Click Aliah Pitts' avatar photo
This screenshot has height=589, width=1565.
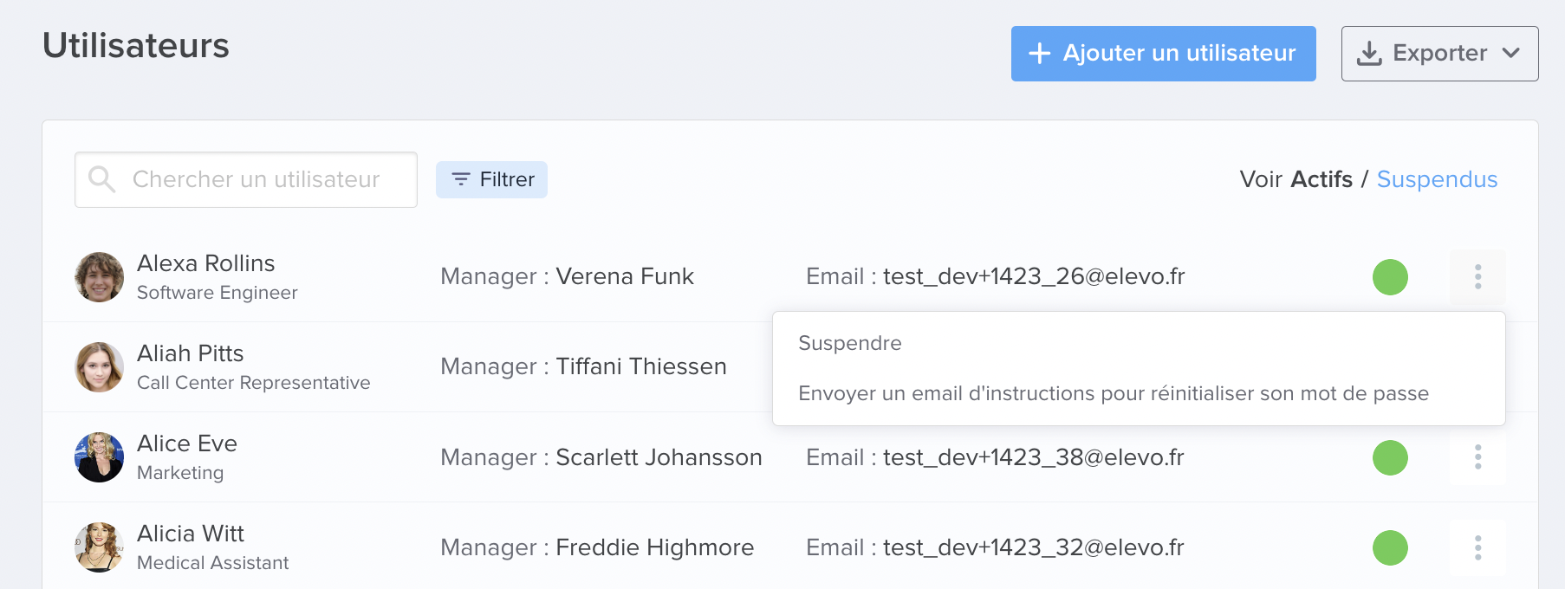coord(99,367)
